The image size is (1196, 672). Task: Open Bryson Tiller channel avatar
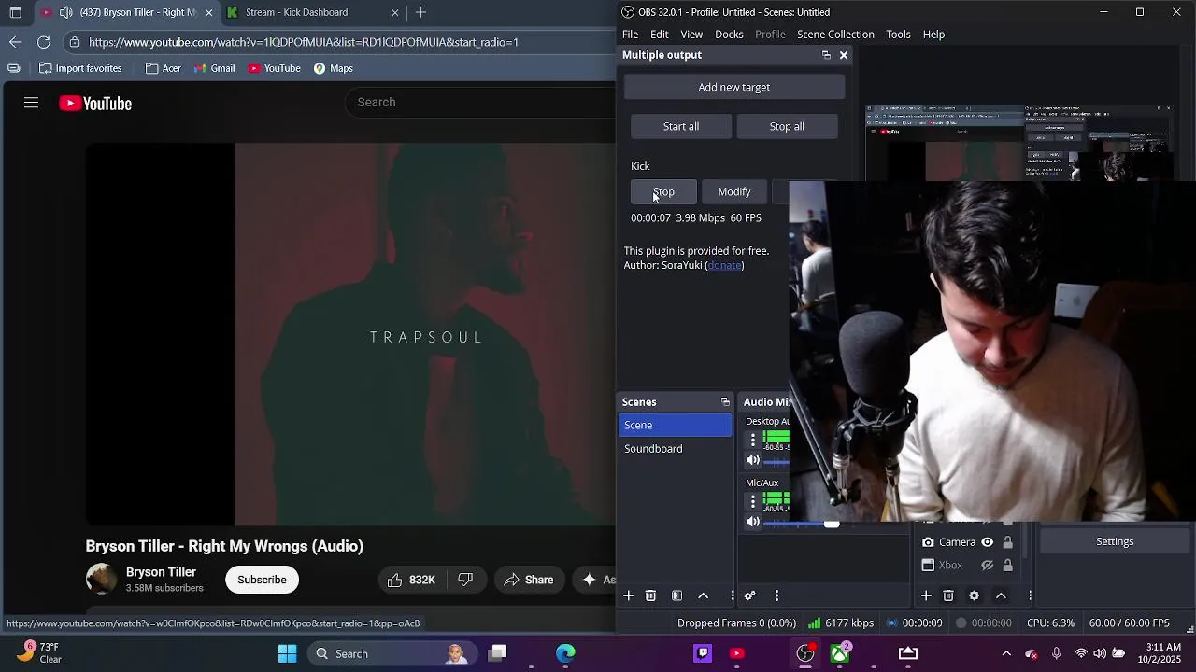[101, 580]
